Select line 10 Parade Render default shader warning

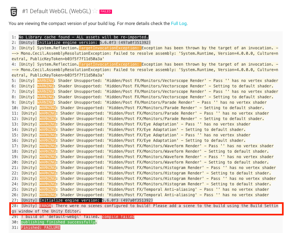(142, 108)
